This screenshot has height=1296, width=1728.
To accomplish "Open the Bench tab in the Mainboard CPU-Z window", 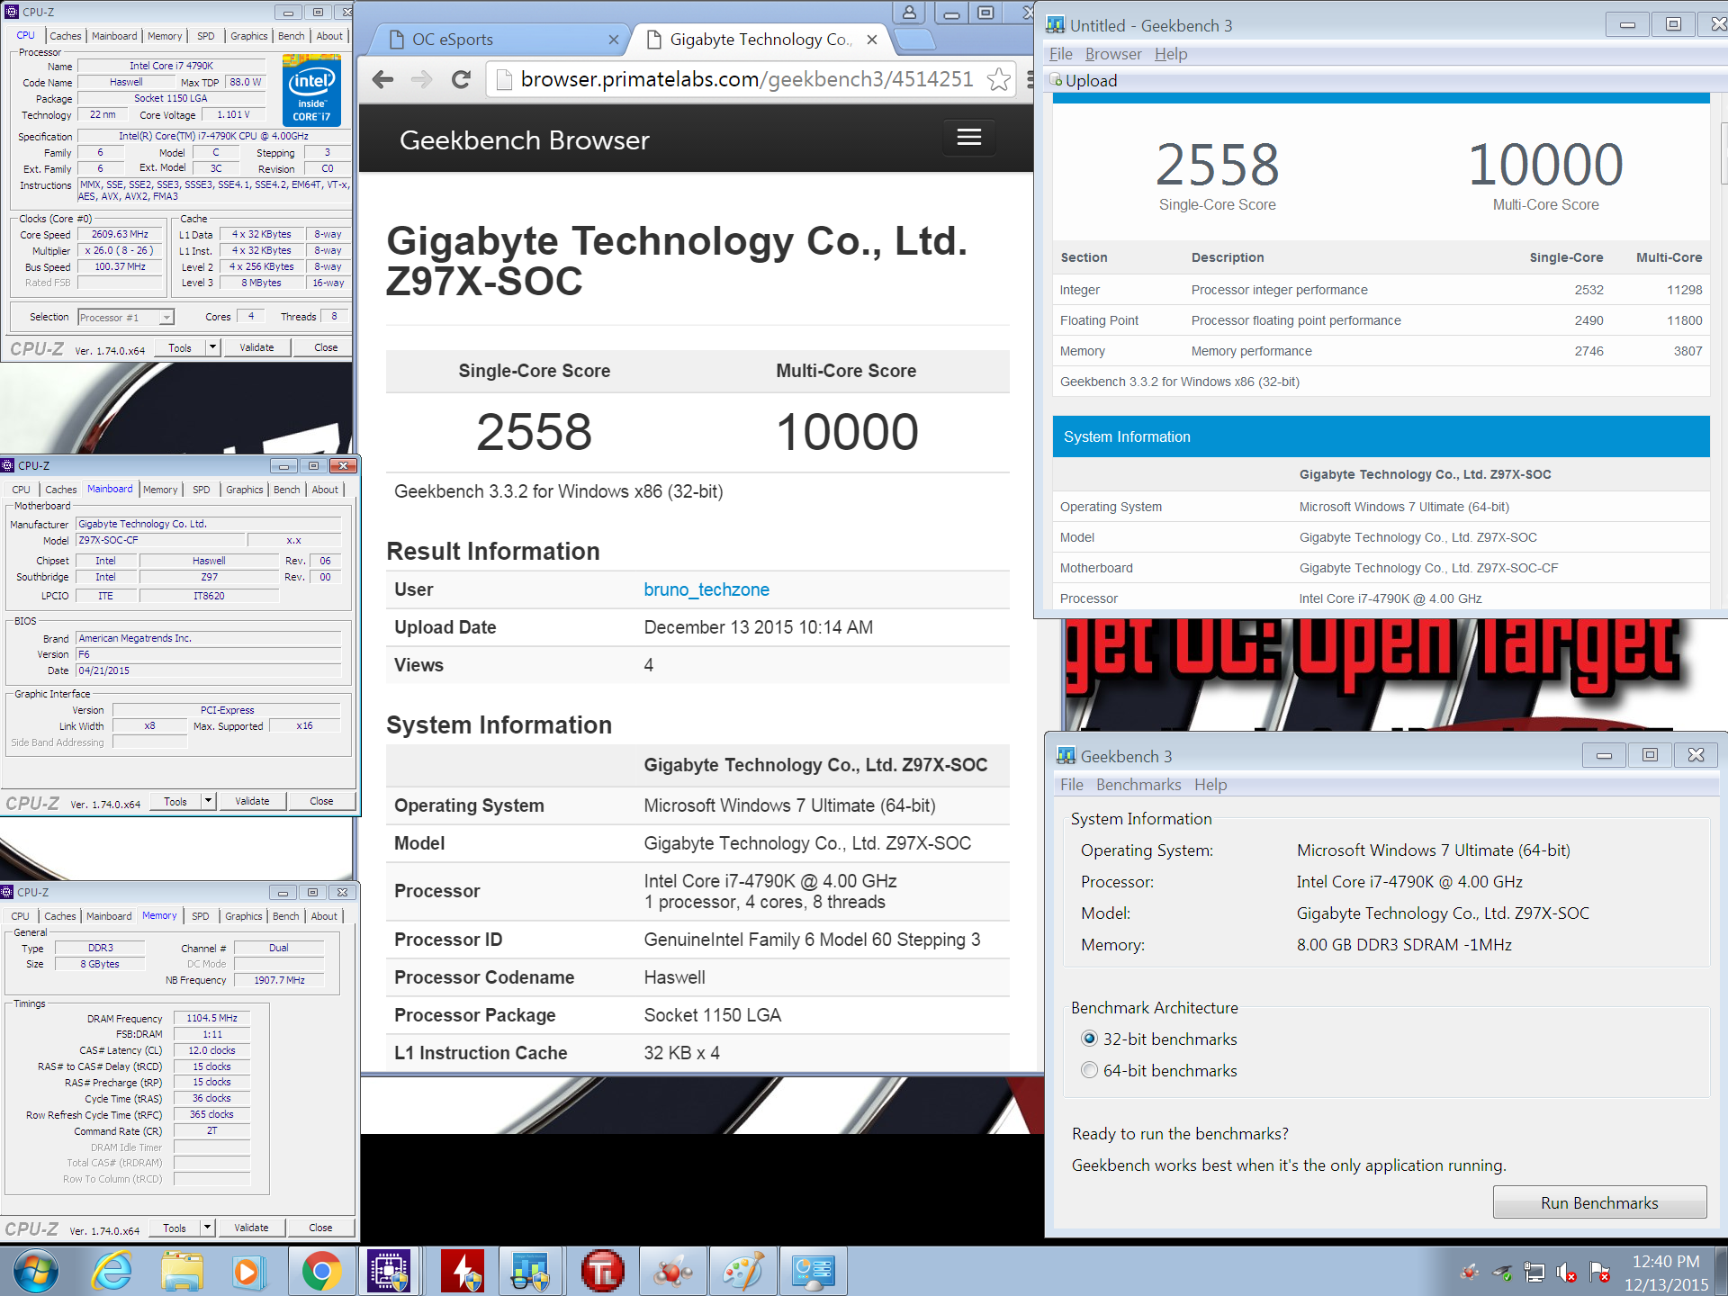I will (287, 490).
